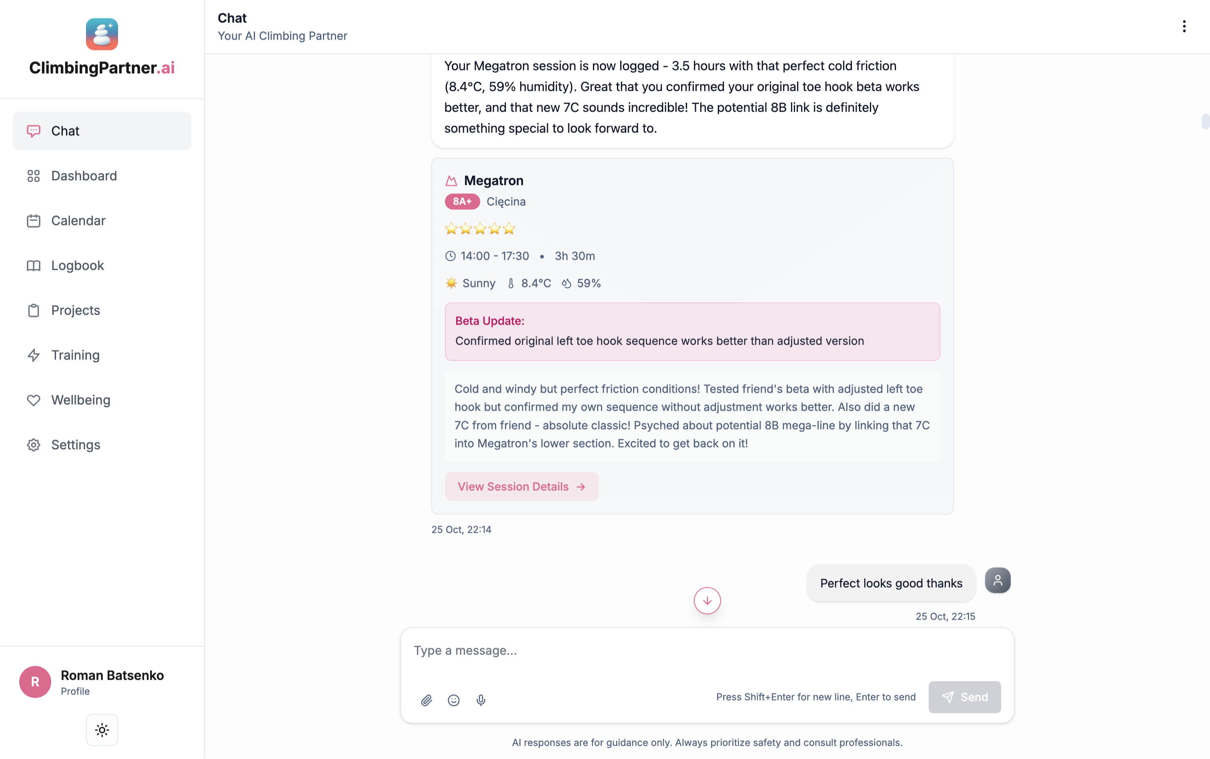Click View Session Details button
Screen dimensions: 1210x759
[x=521, y=486]
